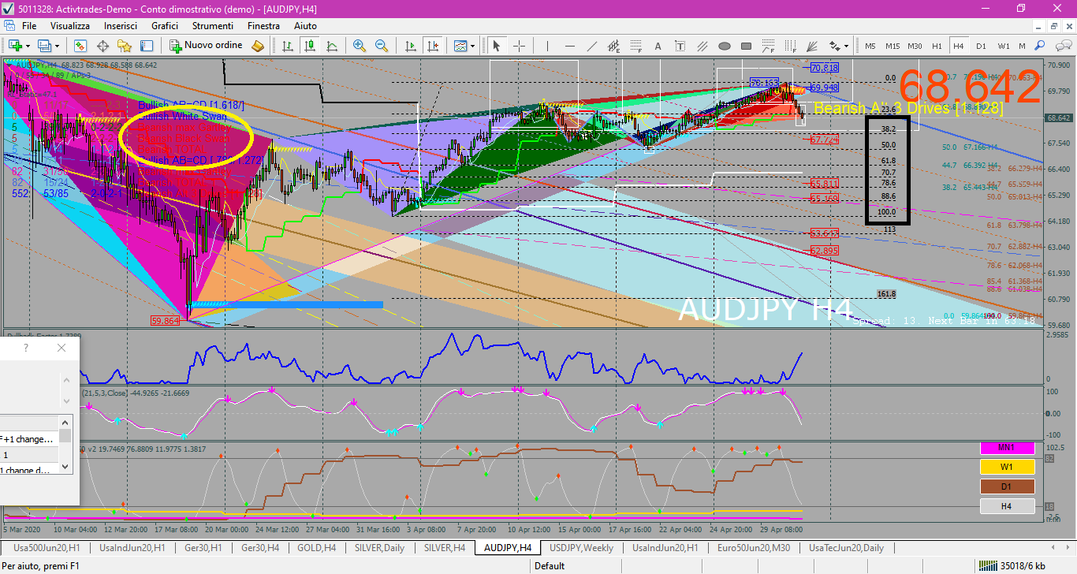Select the rectangle drawing tool

(747, 46)
